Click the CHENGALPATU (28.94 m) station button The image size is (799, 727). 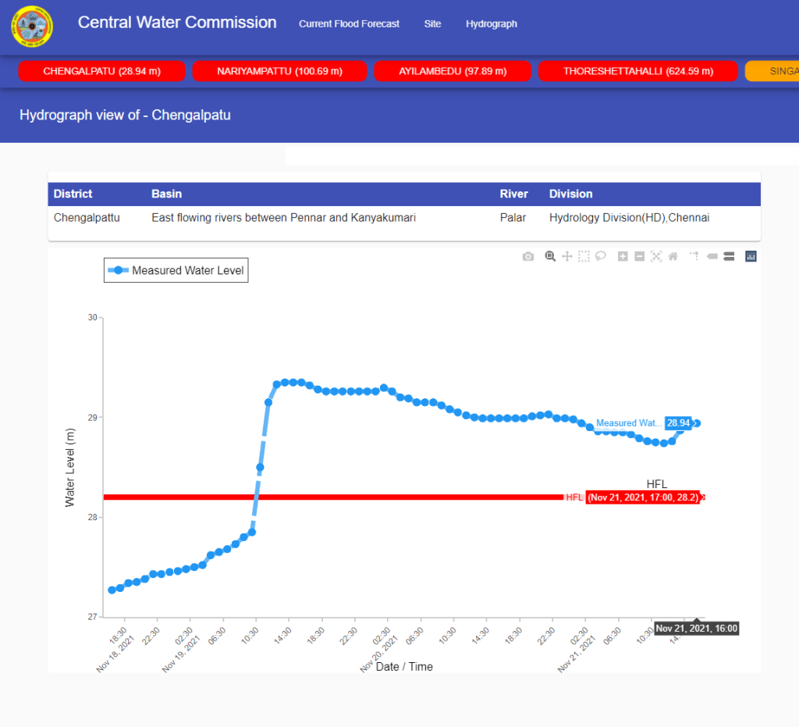(101, 71)
